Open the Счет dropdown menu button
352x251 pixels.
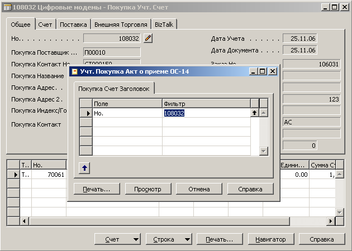tap(117, 239)
